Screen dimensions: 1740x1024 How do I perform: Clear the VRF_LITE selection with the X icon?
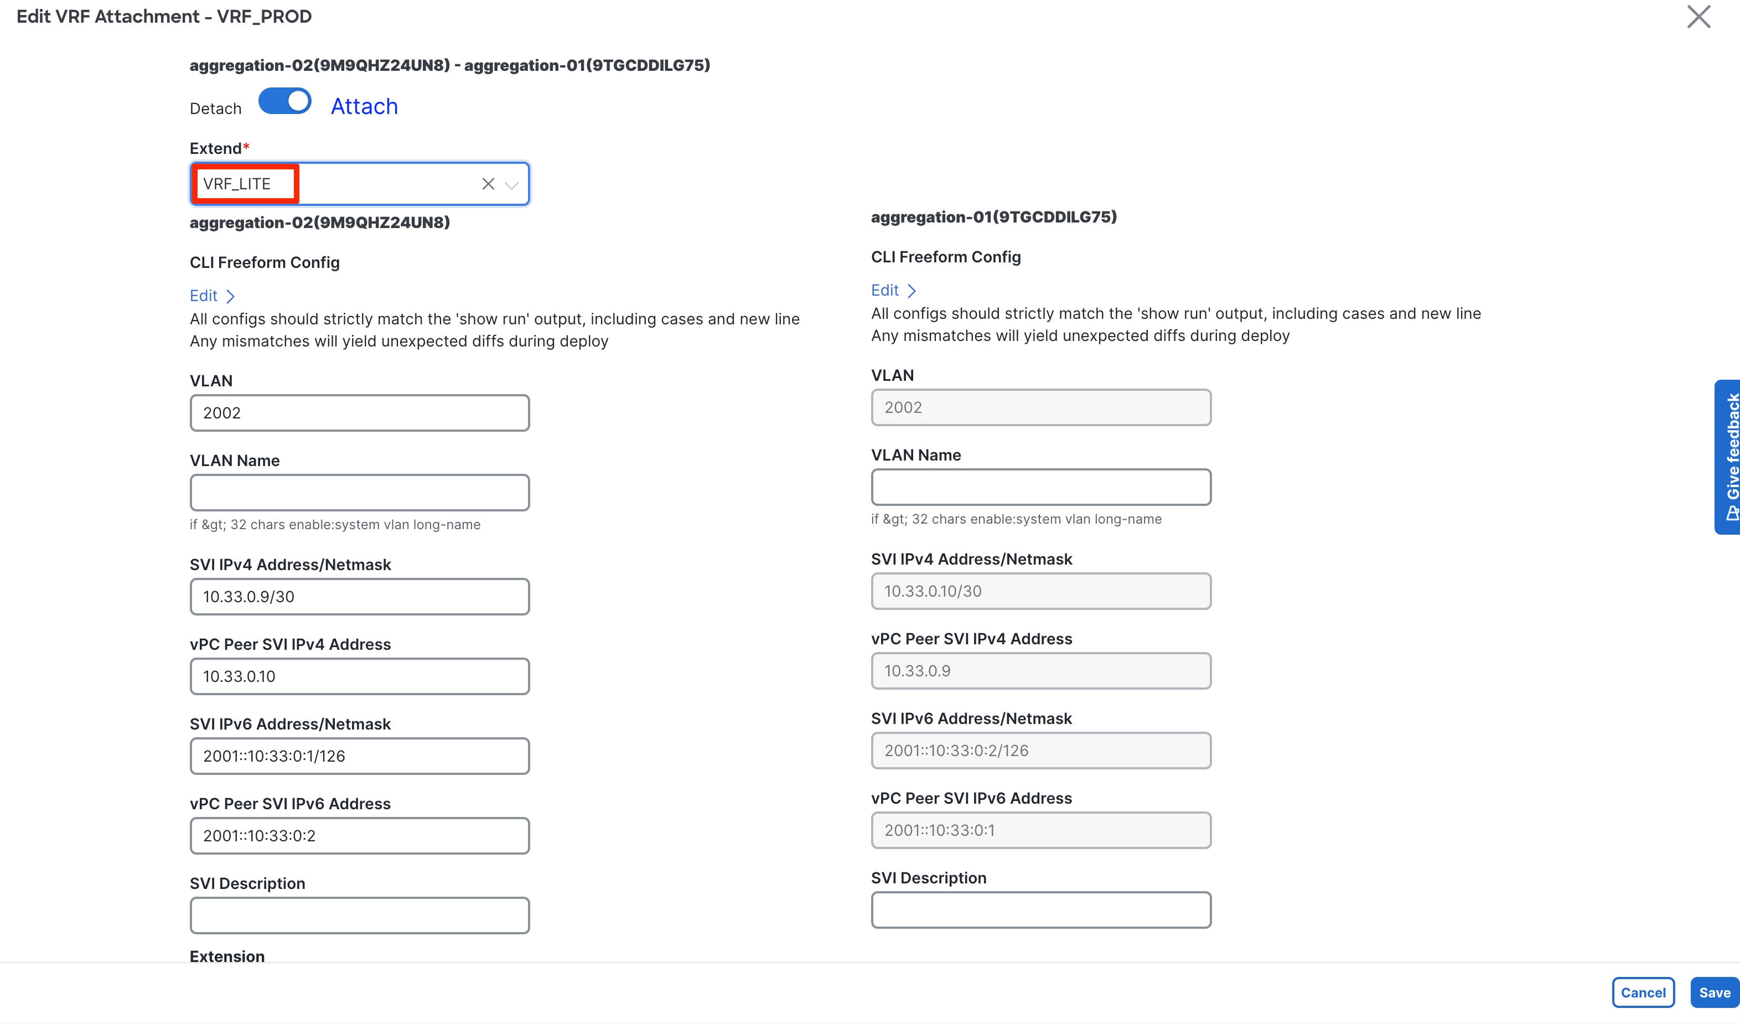pyautogui.click(x=488, y=184)
